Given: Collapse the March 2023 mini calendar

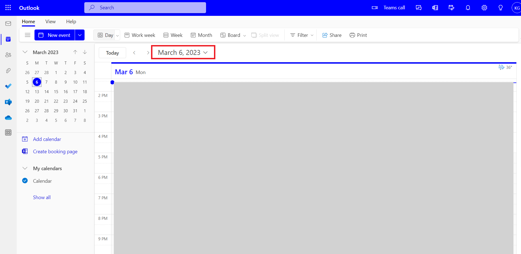Looking at the screenshot, I should click(x=25, y=52).
